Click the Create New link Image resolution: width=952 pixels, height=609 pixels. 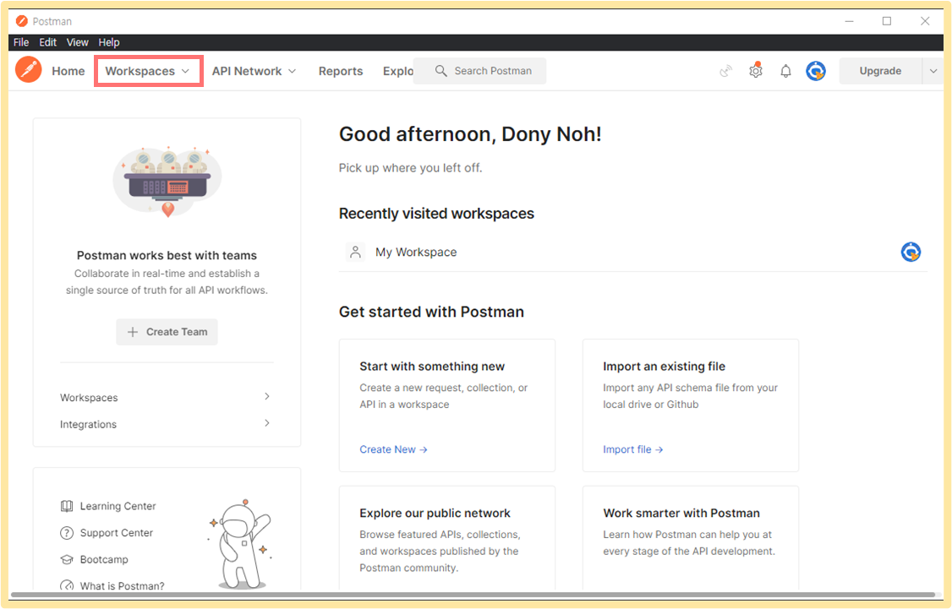coord(393,449)
